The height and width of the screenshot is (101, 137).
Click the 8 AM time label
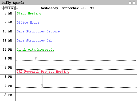point(8,13)
